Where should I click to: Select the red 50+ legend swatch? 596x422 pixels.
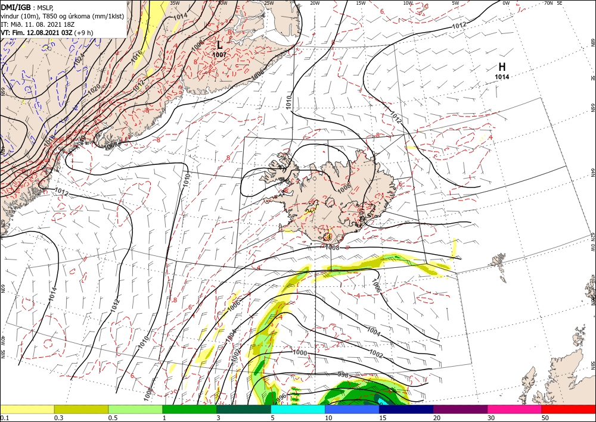pyautogui.click(x=569, y=409)
